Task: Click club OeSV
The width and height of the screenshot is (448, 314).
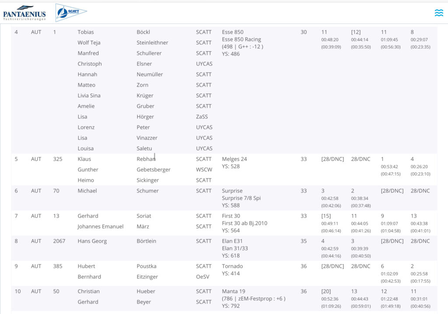Action: pos(203,276)
